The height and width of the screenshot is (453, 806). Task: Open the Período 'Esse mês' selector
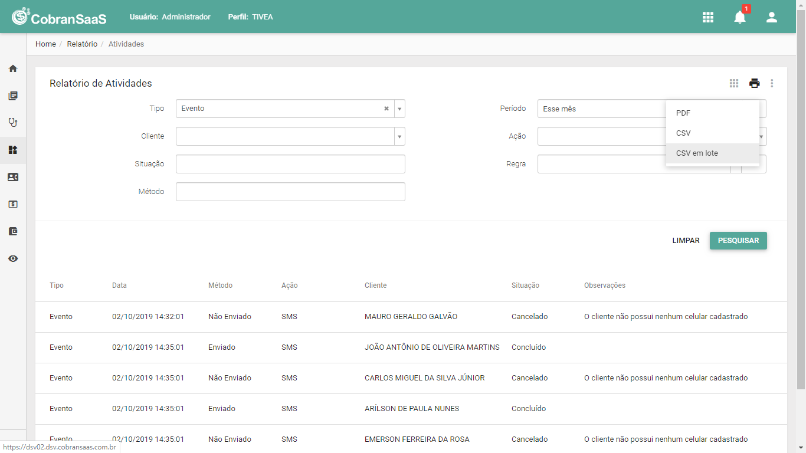(651, 109)
